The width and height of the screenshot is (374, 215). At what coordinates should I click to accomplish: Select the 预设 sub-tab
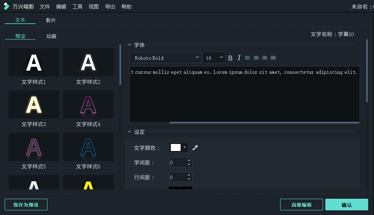point(20,36)
